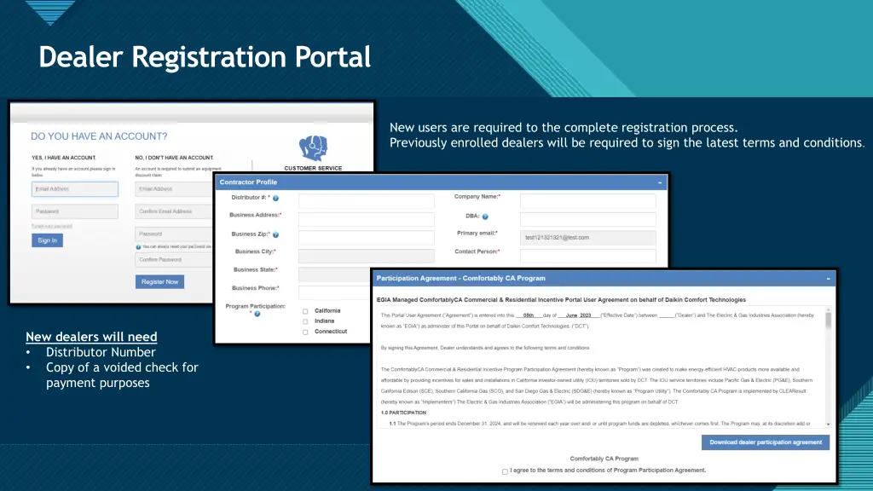Click the 'EGIA Managed ComfortablyCA' agreement heading
The image size is (873, 491).
[x=561, y=300]
